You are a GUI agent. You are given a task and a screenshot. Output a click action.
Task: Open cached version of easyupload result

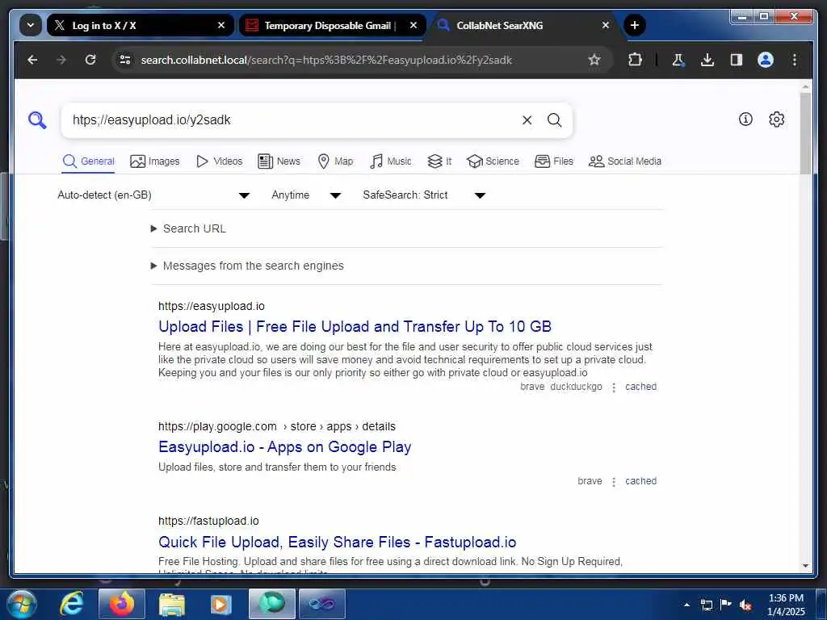coord(640,387)
